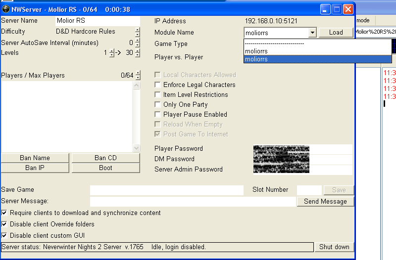The width and height of the screenshot is (396, 260).
Task: Click the mode tab in background window
Action: point(363,20)
